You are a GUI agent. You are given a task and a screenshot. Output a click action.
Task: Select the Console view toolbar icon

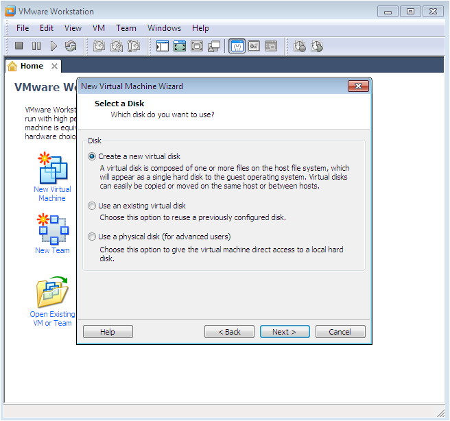point(271,46)
